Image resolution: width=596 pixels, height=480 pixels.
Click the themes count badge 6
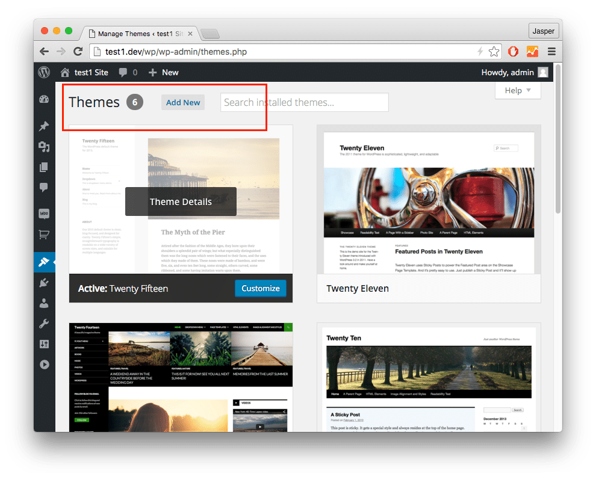click(135, 102)
